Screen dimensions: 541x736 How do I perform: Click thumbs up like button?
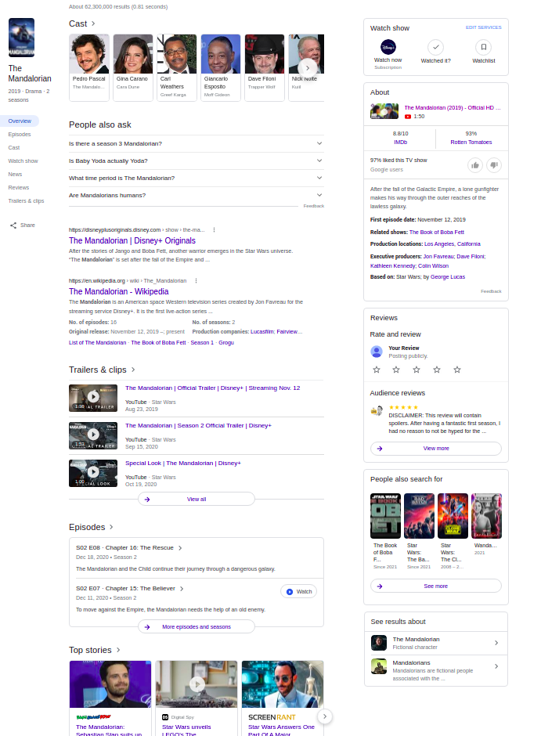(x=475, y=165)
